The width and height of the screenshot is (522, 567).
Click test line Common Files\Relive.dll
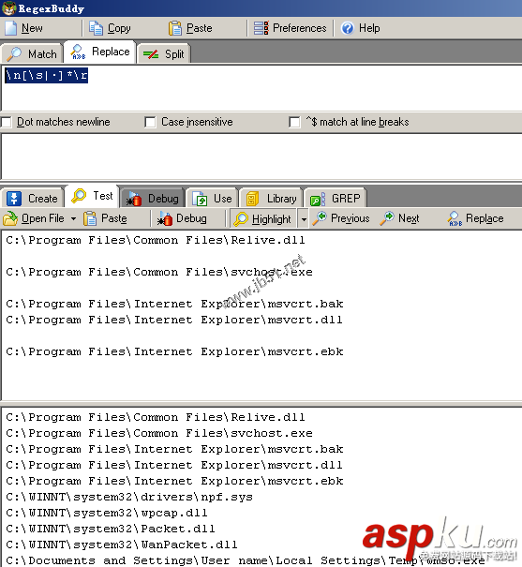[x=156, y=240]
